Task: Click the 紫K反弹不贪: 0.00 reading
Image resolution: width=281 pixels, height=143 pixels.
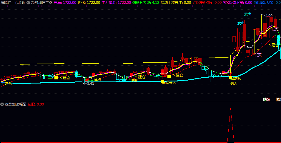Action: click(x=238, y=3)
